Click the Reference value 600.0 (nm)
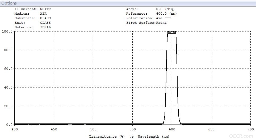Image resolution: width=256 pixels, height=140 pixels. click(x=166, y=14)
